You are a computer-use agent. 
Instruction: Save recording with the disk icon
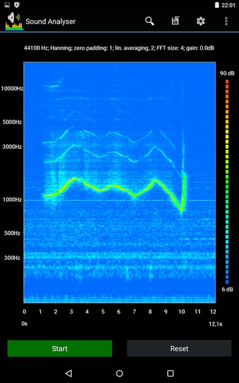pyautogui.click(x=175, y=21)
